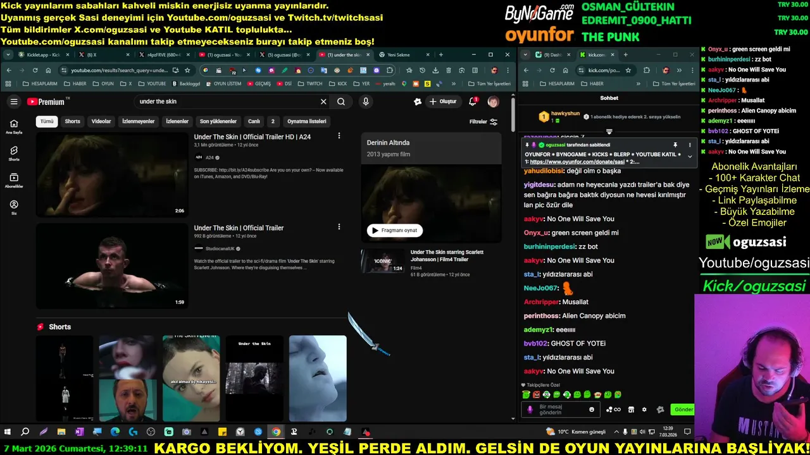Click the YouTube Premium logo

point(46,102)
